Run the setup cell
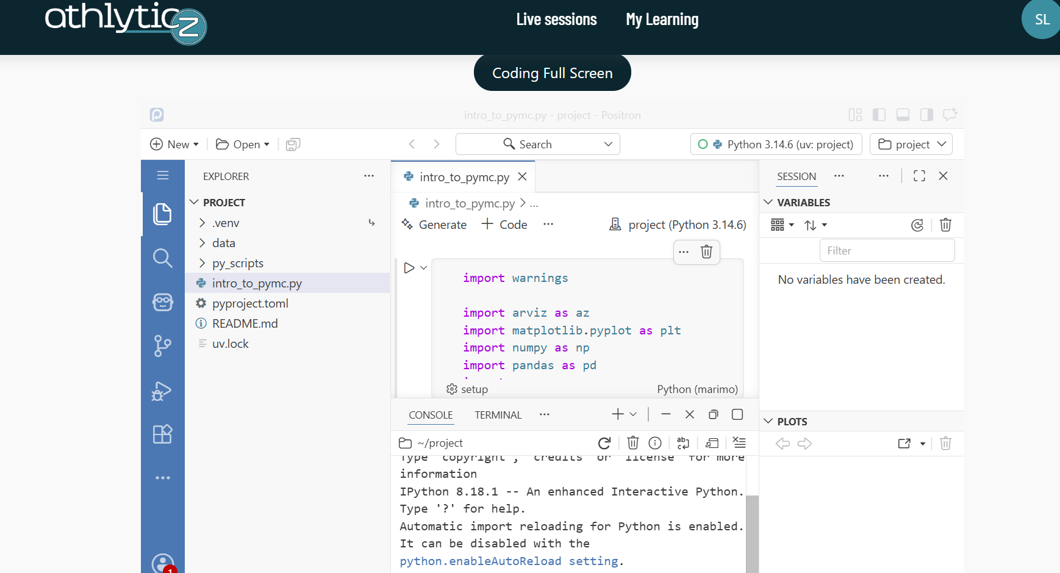 [409, 268]
